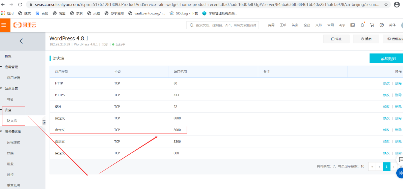Click the 添加规则 button
The width and height of the screenshot is (406, 189).
(x=388, y=59)
